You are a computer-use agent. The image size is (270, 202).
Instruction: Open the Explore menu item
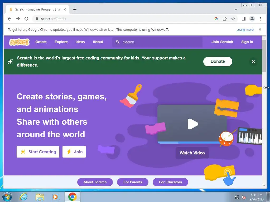click(61, 42)
